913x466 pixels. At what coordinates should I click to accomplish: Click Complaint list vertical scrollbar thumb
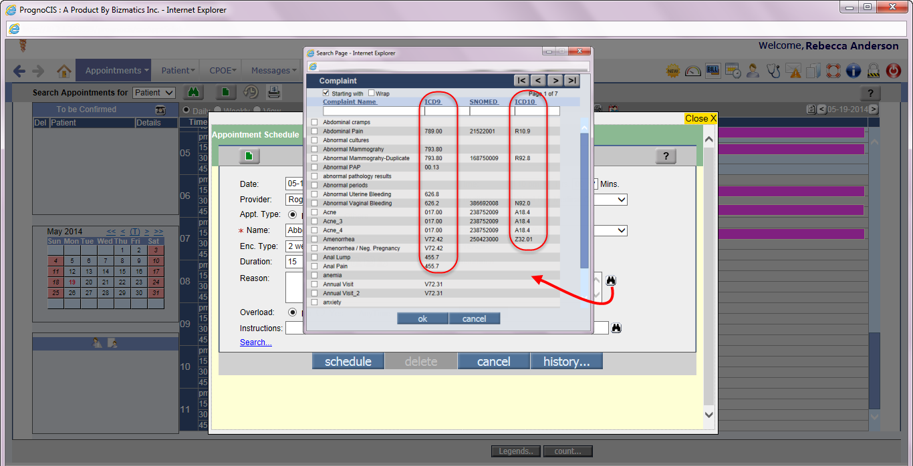point(584,200)
